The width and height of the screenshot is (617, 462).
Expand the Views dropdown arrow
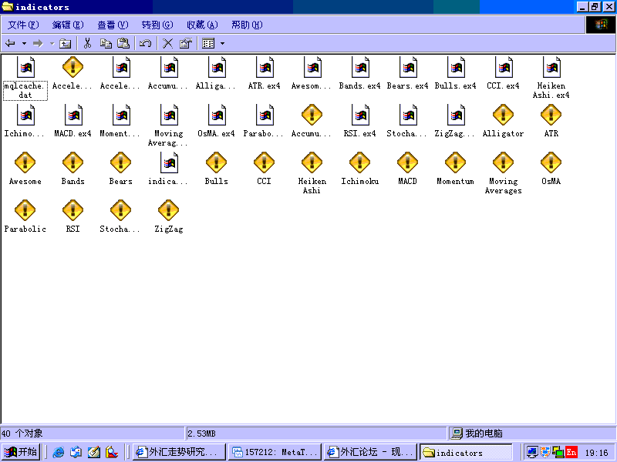click(x=222, y=43)
